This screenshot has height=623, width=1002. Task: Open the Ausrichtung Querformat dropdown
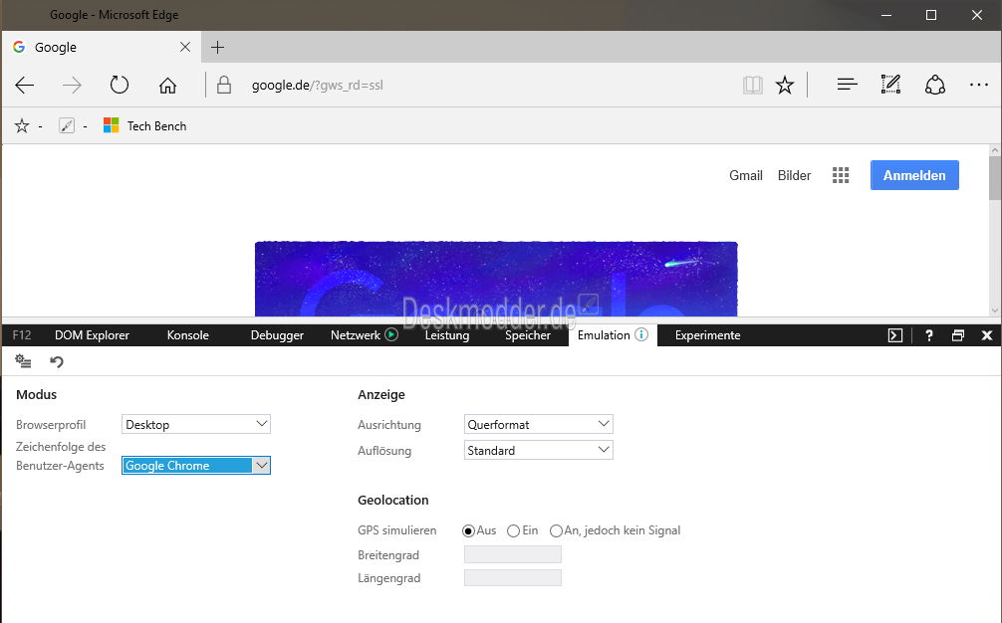click(538, 424)
